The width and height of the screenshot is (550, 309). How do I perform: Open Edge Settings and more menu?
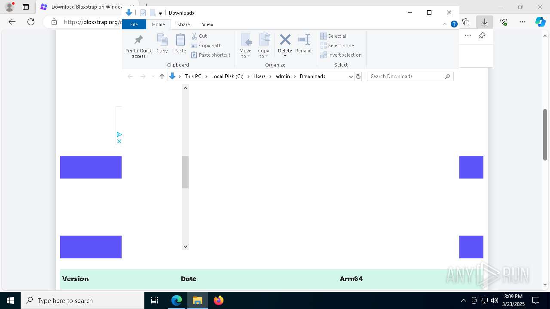click(x=522, y=22)
